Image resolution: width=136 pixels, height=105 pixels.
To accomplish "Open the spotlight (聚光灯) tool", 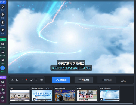I will click(2, 7).
